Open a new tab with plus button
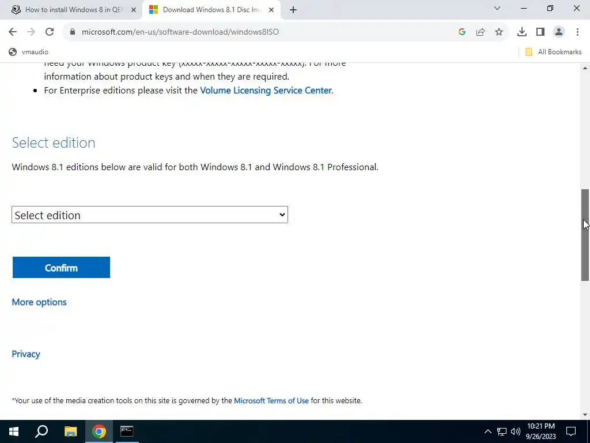 [x=293, y=10]
